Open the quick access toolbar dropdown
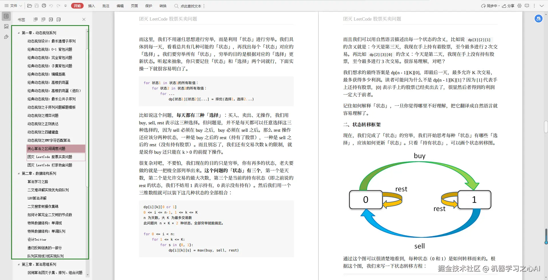 65,6
